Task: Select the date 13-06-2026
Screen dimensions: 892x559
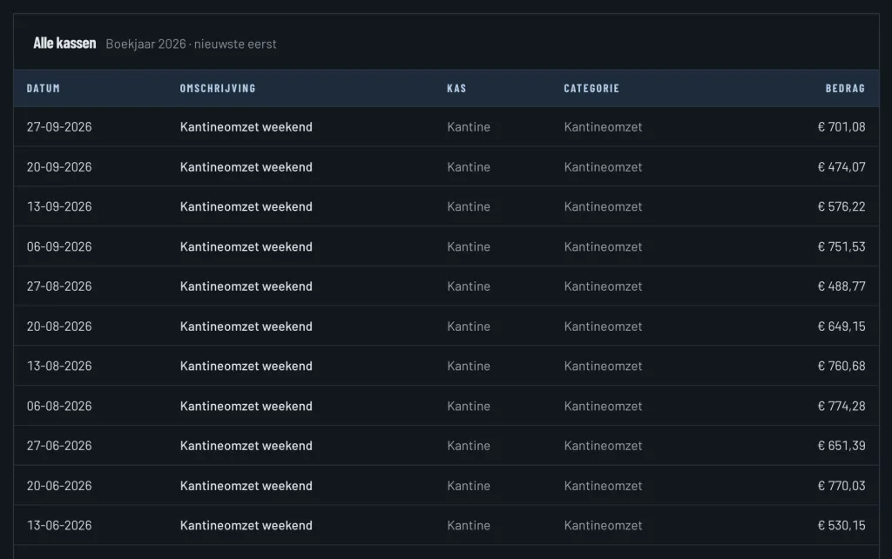Action: pos(59,525)
